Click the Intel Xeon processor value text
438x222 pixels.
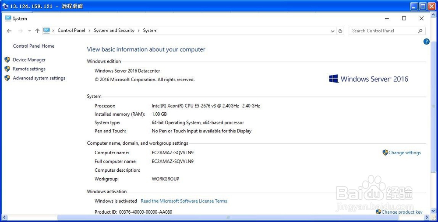206,106
